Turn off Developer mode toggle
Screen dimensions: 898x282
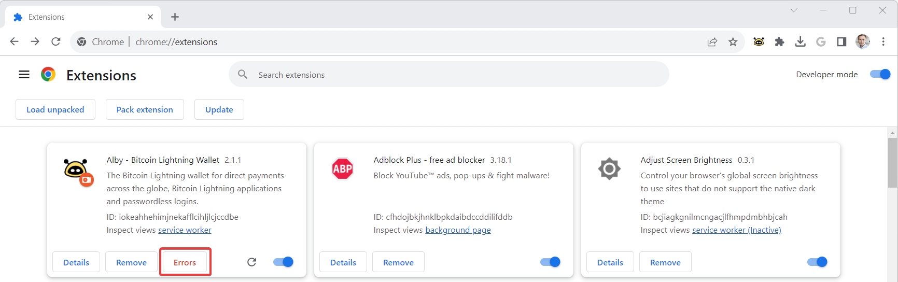pyautogui.click(x=880, y=74)
